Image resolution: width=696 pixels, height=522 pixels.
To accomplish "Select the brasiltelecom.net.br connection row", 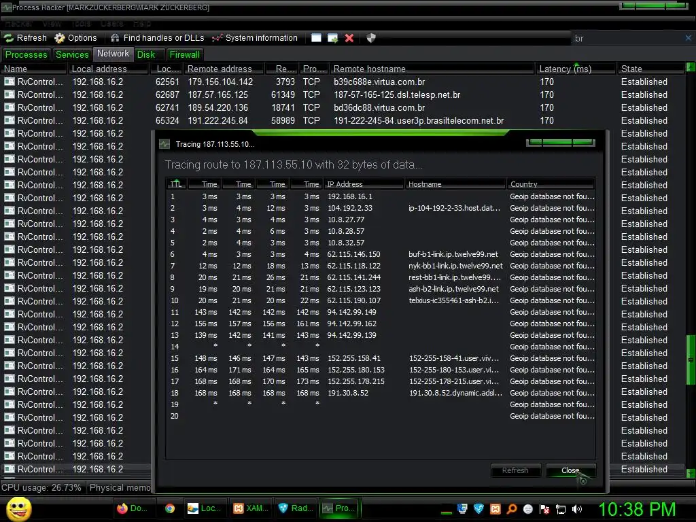I will click(x=342, y=120).
